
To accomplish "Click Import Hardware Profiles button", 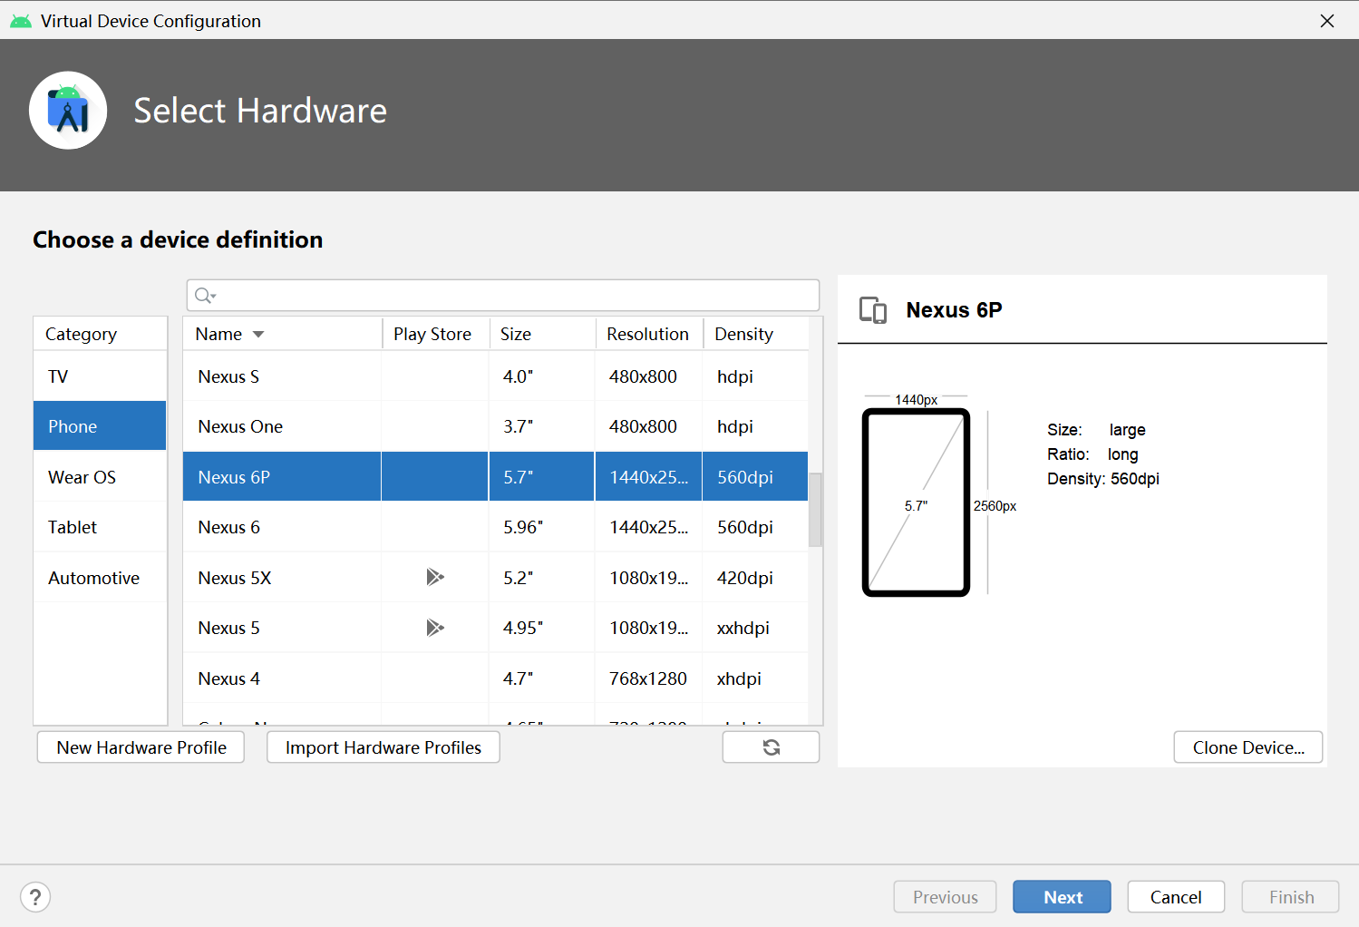I will click(383, 747).
